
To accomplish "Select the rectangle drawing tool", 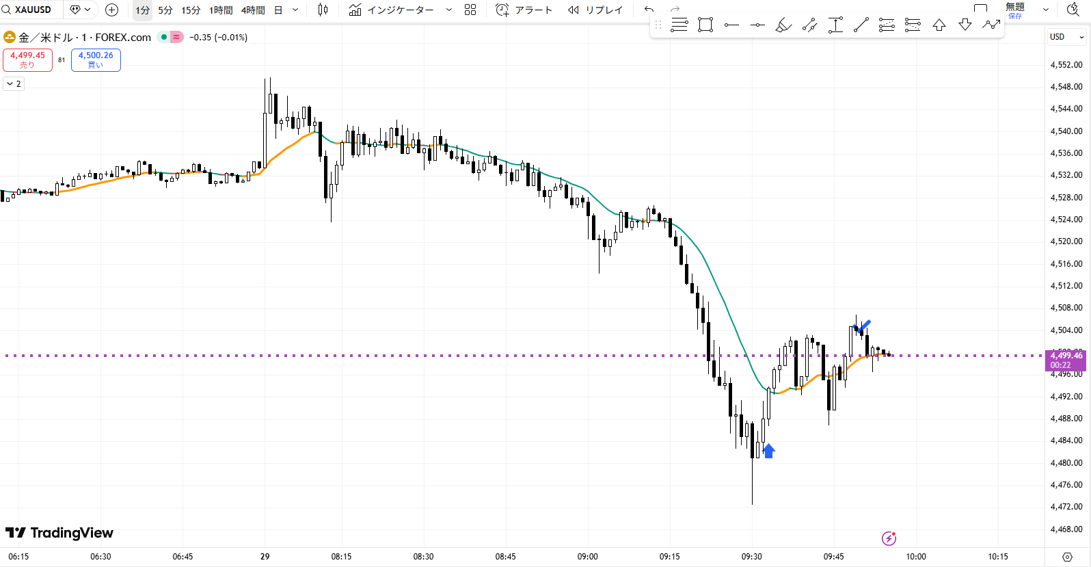I will pos(705,25).
